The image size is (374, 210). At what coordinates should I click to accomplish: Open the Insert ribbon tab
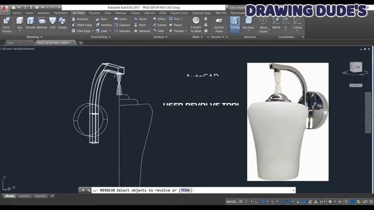point(29,13)
